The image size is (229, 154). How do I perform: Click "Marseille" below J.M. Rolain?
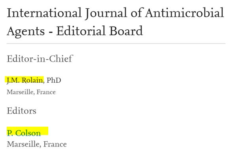(20, 92)
